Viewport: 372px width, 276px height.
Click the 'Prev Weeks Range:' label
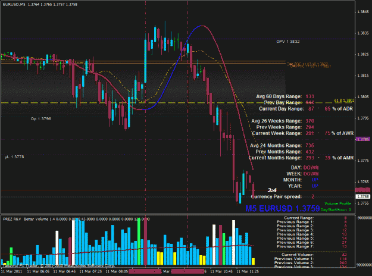279,127
